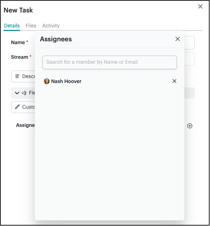
Task: Select the Details tab
Action: pyautogui.click(x=12, y=26)
